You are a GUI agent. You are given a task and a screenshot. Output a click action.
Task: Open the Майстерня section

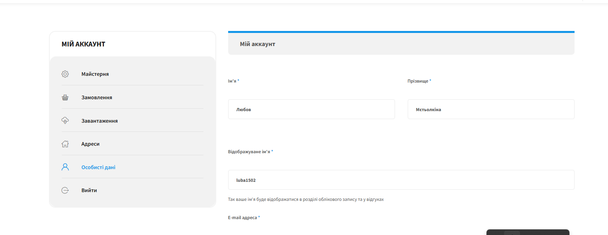[95, 74]
